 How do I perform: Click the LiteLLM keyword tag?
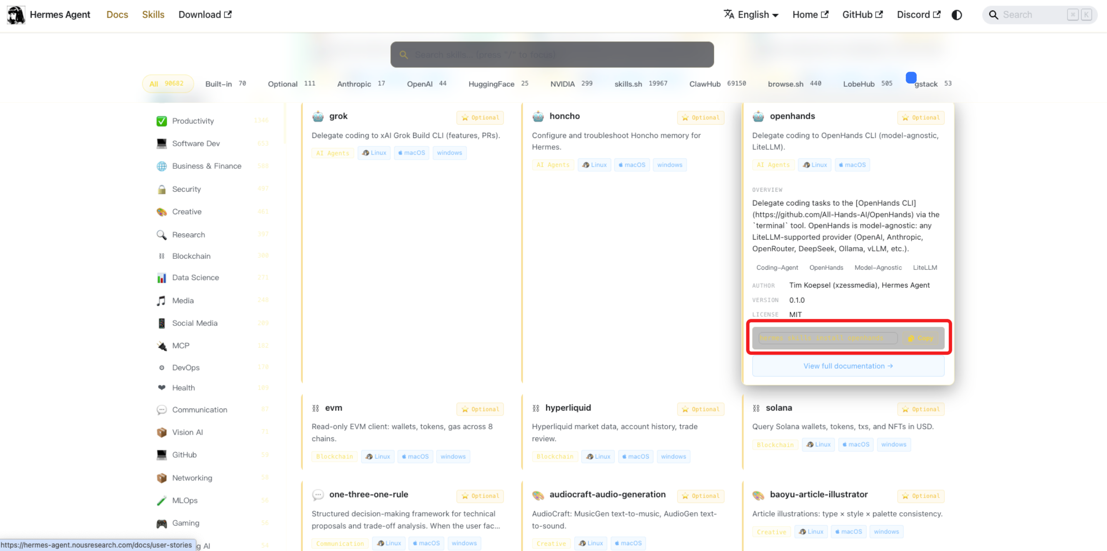[x=925, y=268]
